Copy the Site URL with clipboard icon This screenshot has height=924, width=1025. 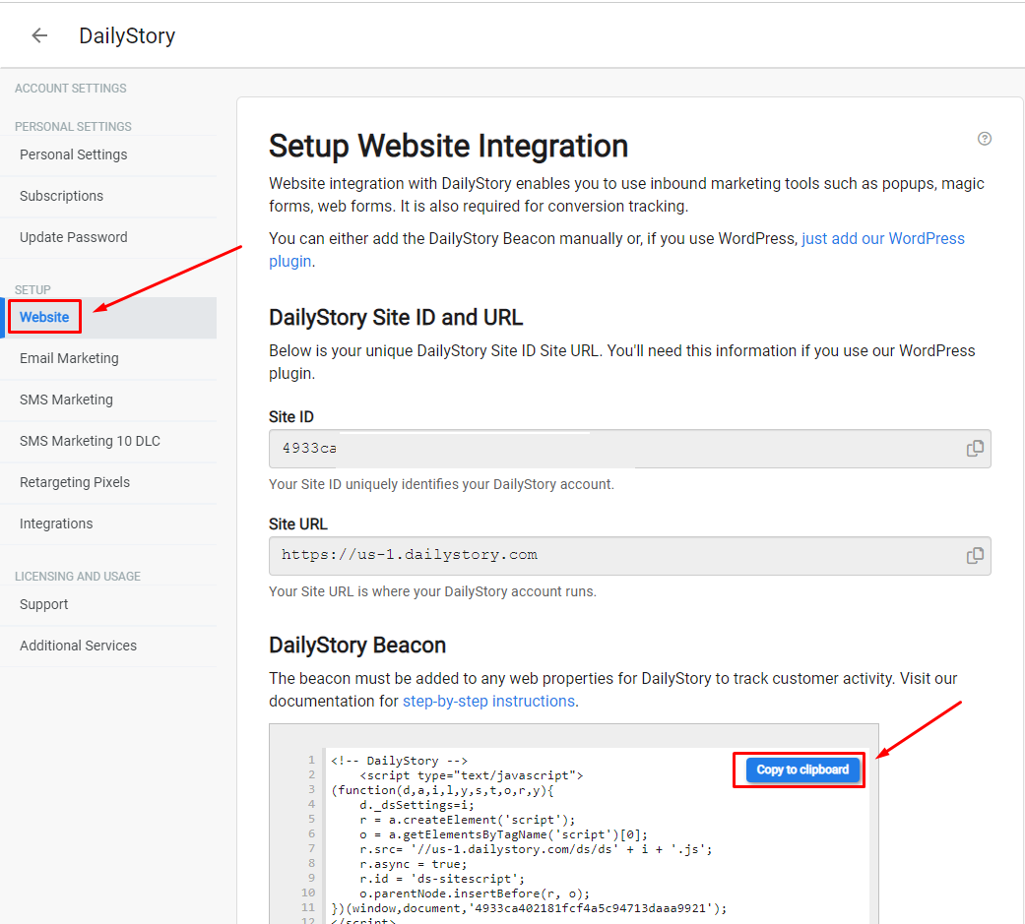(975, 555)
